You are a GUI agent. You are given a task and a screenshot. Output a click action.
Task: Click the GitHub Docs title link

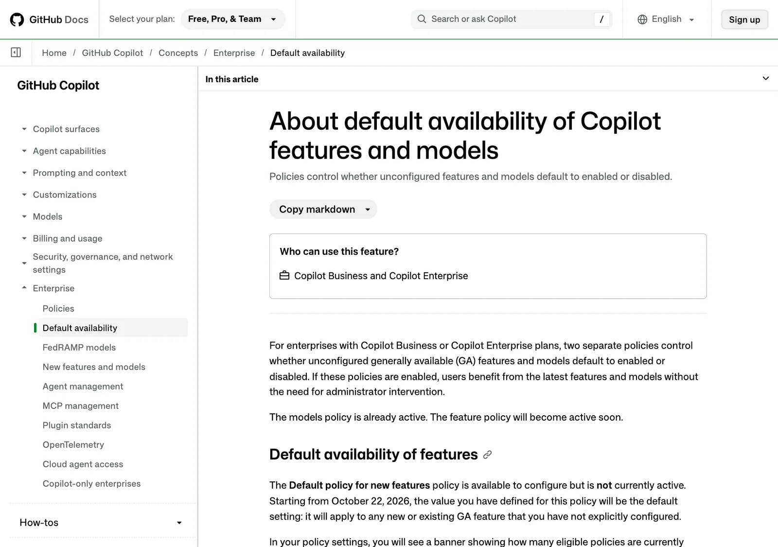pos(59,19)
